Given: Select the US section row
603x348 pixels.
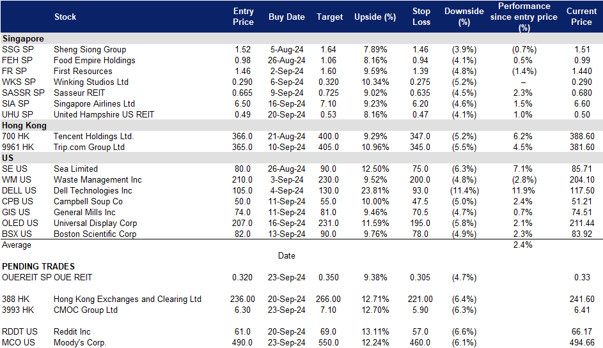Looking at the screenshot, I should click(x=302, y=158).
